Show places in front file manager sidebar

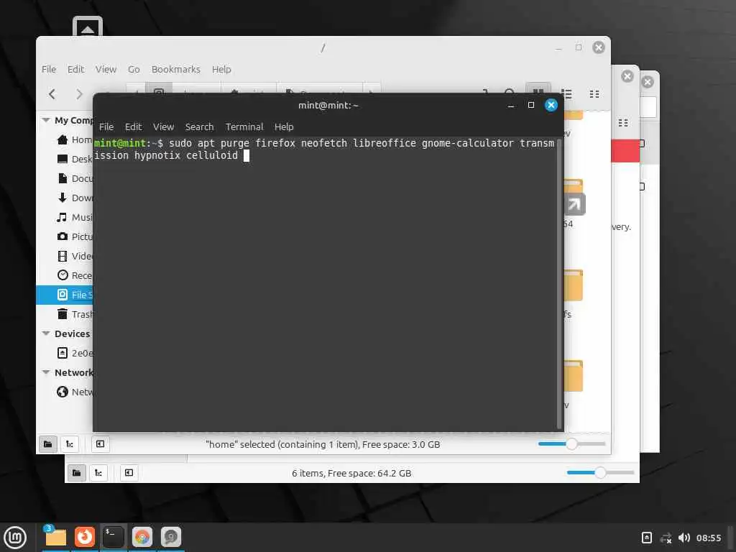pos(48,444)
